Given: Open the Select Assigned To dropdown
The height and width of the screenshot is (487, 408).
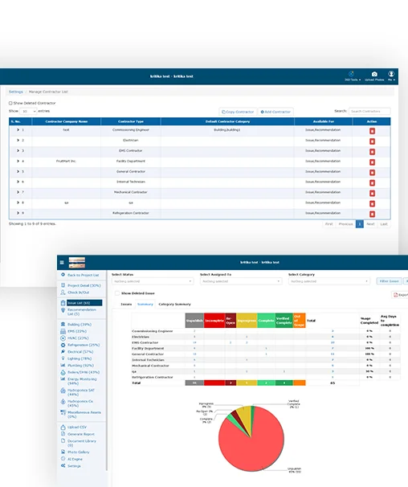Looking at the screenshot, I should coord(241,281).
